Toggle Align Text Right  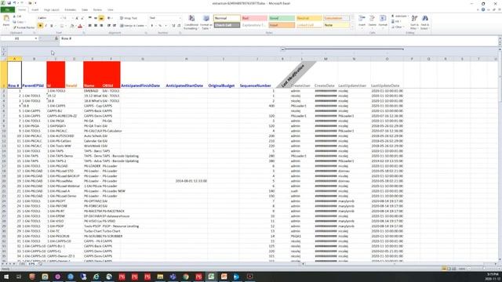[101, 26]
